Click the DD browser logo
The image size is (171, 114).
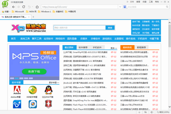[5, 4]
